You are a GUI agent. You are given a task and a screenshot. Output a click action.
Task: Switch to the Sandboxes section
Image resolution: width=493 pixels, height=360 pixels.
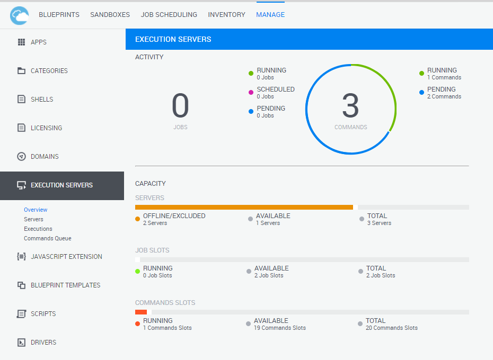pyautogui.click(x=110, y=15)
